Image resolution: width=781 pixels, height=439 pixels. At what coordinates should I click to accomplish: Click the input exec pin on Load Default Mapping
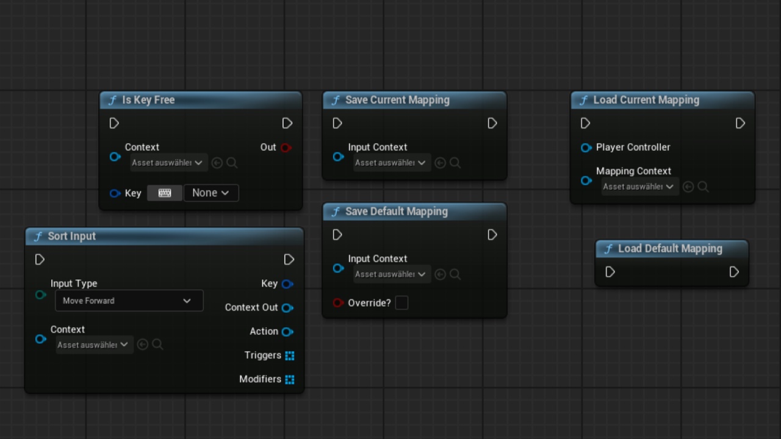(x=610, y=272)
